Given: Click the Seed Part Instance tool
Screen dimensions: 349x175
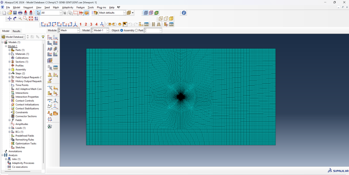Looking at the screenshot, I should 49,37.
